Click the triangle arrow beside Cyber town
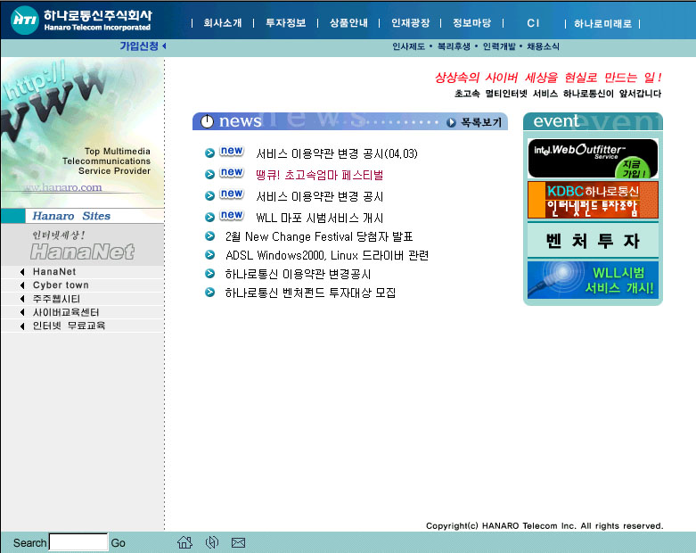Screen dimensions: 696x553 (x=21, y=285)
